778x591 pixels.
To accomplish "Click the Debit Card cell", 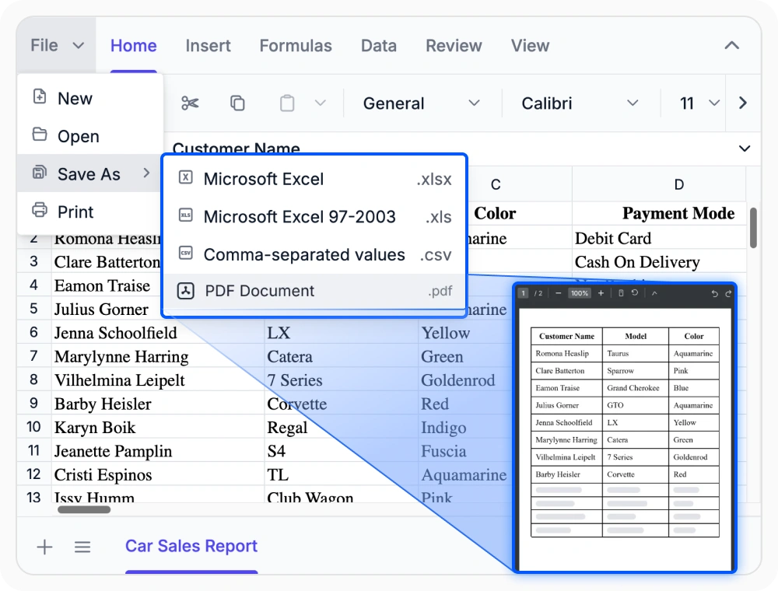I will (659, 238).
